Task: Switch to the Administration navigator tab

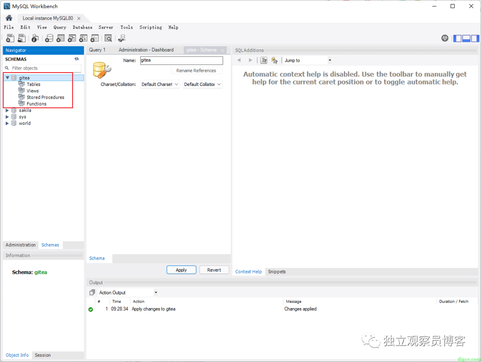Action: [x=20, y=245]
